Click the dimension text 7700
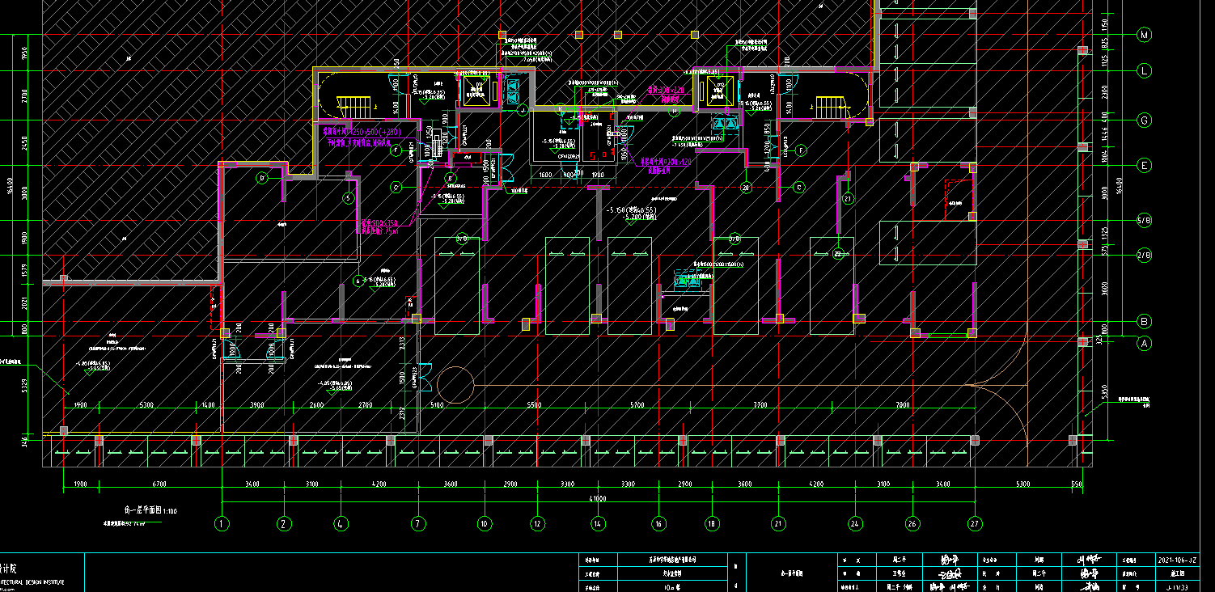The image size is (1215, 592). tap(760, 404)
